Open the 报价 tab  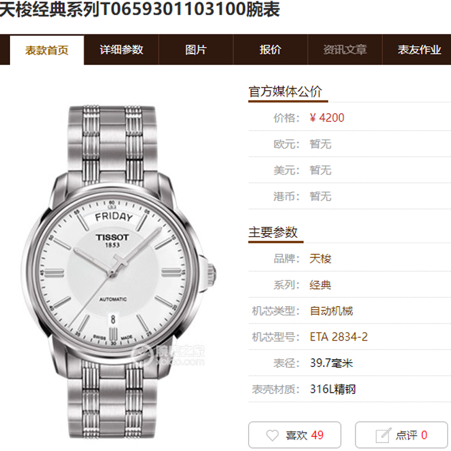click(x=271, y=50)
